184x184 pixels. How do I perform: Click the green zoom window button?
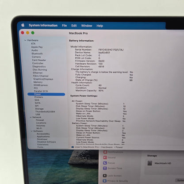coord(33,33)
